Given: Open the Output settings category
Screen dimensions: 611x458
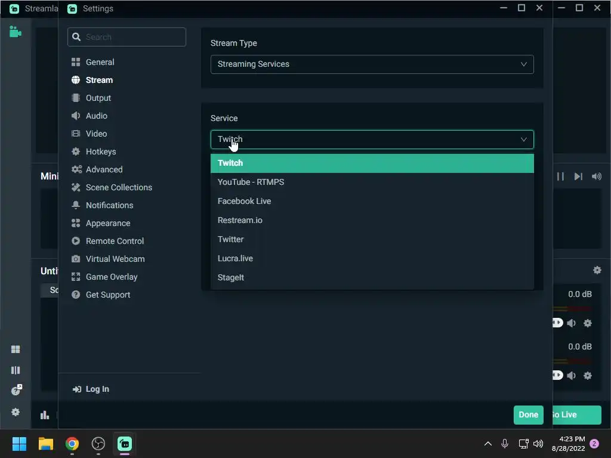Looking at the screenshot, I should pos(91,98).
